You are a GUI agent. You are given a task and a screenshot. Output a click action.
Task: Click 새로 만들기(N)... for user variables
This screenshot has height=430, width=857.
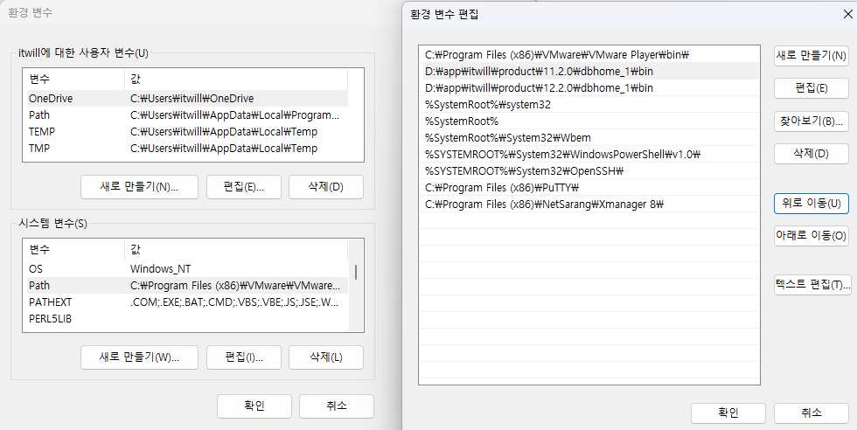coord(139,187)
